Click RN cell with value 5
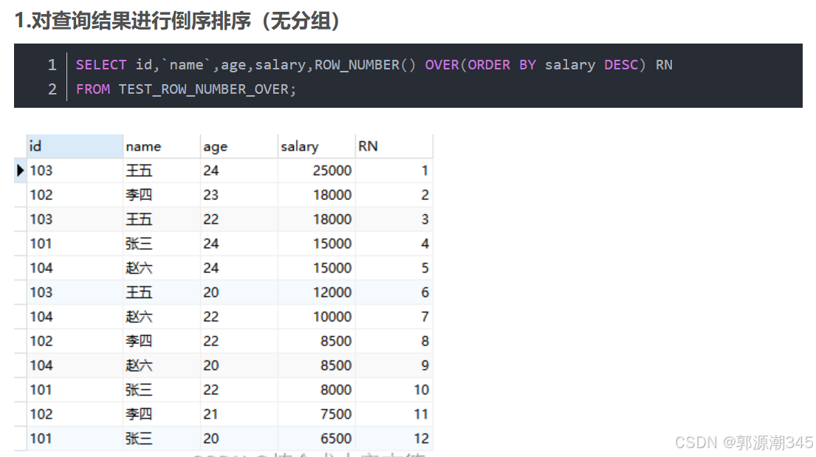This screenshot has height=457, width=816. click(x=394, y=267)
